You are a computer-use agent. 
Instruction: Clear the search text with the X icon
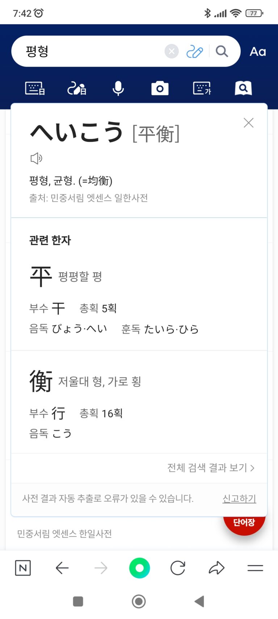coord(172,51)
